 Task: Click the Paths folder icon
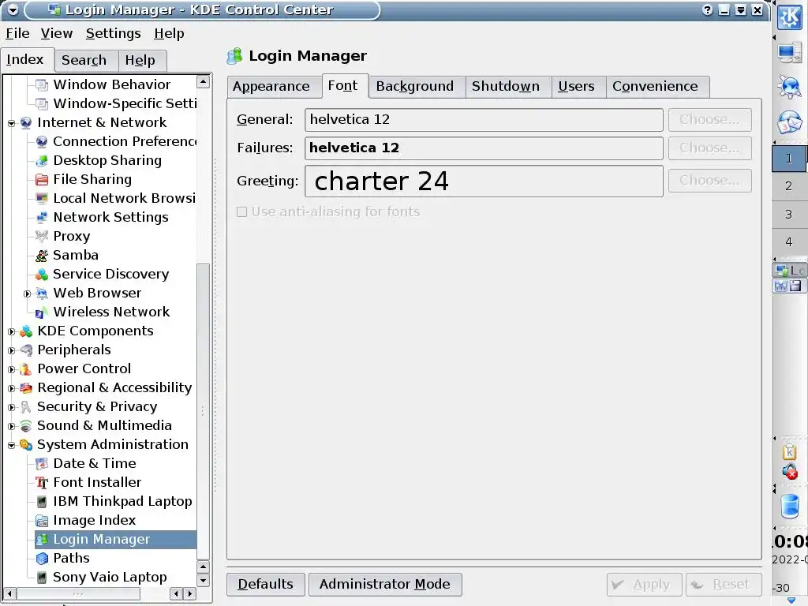coord(42,559)
